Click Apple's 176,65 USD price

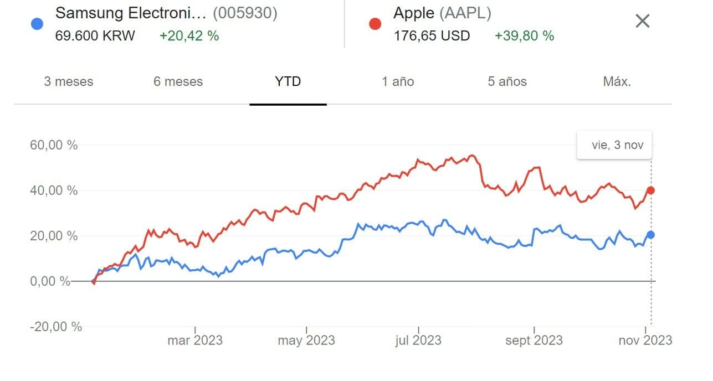point(432,36)
